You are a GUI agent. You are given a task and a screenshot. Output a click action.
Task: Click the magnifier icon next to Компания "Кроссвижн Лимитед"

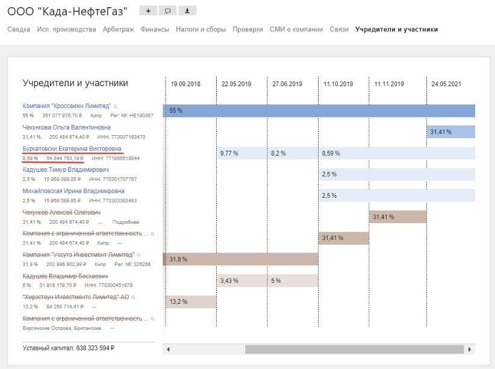(x=117, y=105)
